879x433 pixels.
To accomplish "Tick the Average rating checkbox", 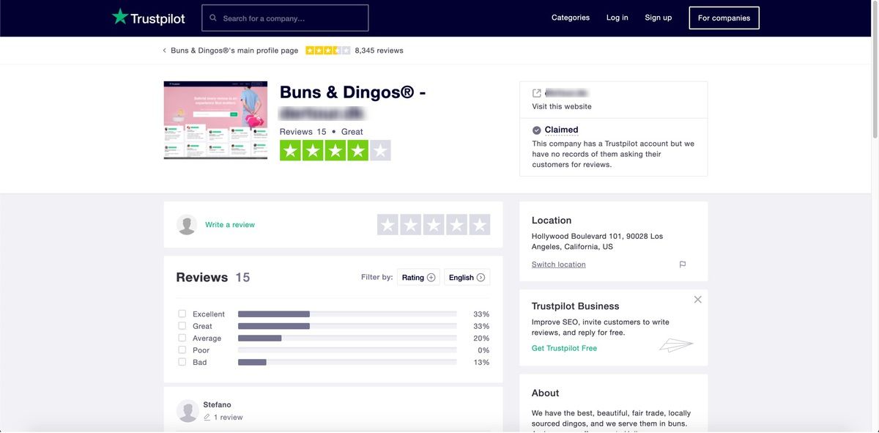I will tap(182, 338).
